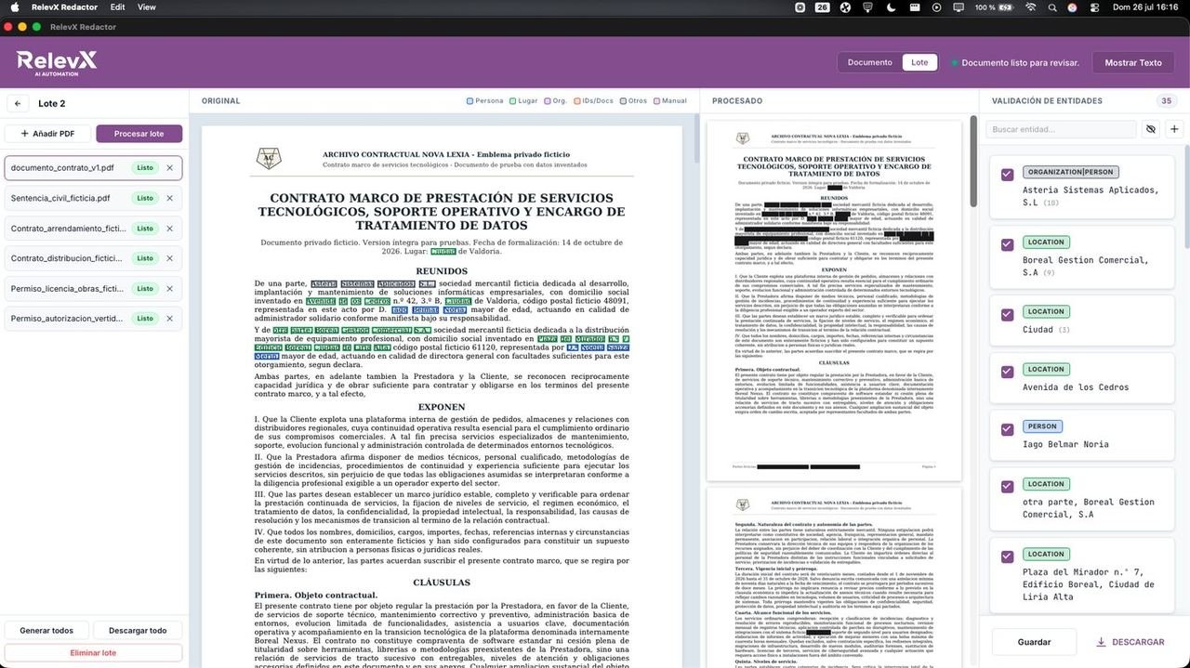This screenshot has height=668, width=1190.
Task: Open the View menu
Action: pos(147,7)
